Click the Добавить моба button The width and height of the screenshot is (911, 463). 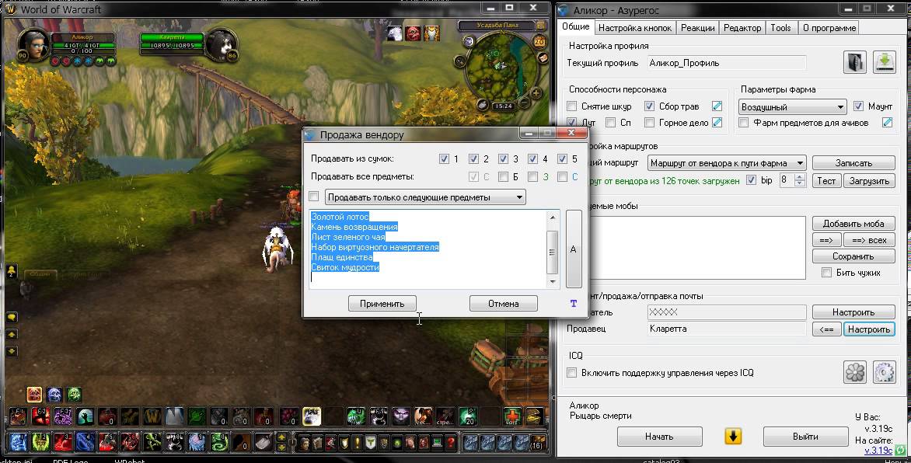pyautogui.click(x=853, y=223)
